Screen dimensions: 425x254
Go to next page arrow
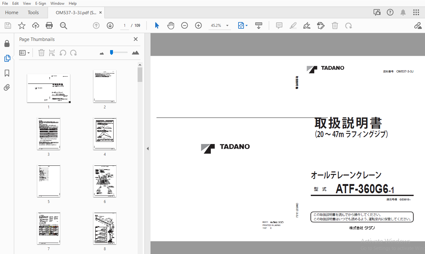pos(110,26)
